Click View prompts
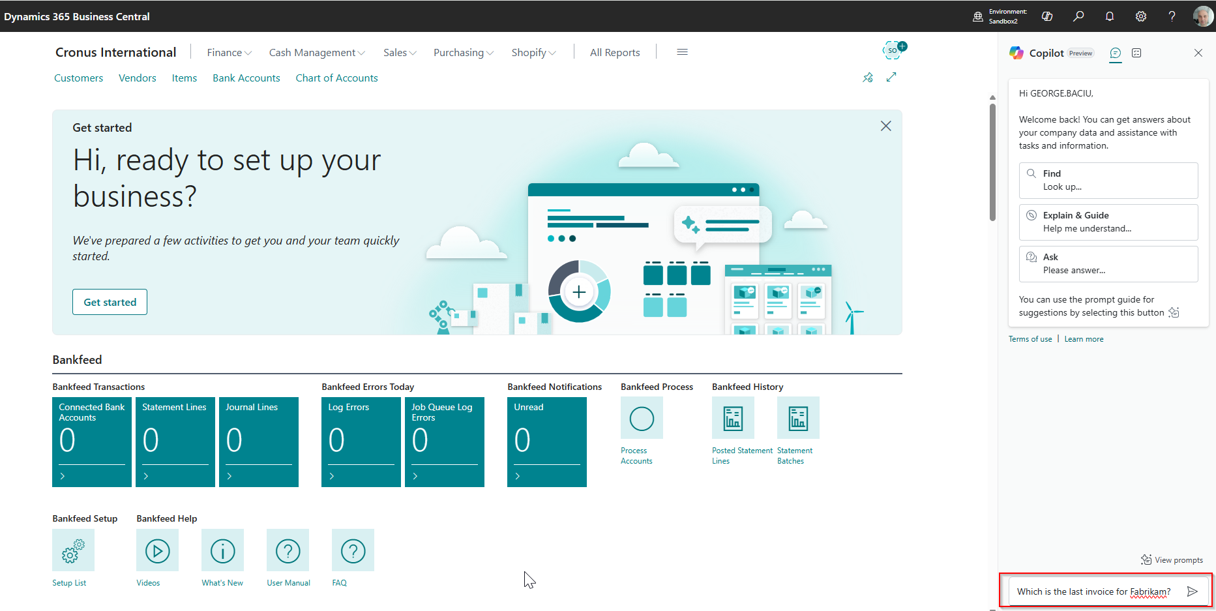 (x=1172, y=560)
